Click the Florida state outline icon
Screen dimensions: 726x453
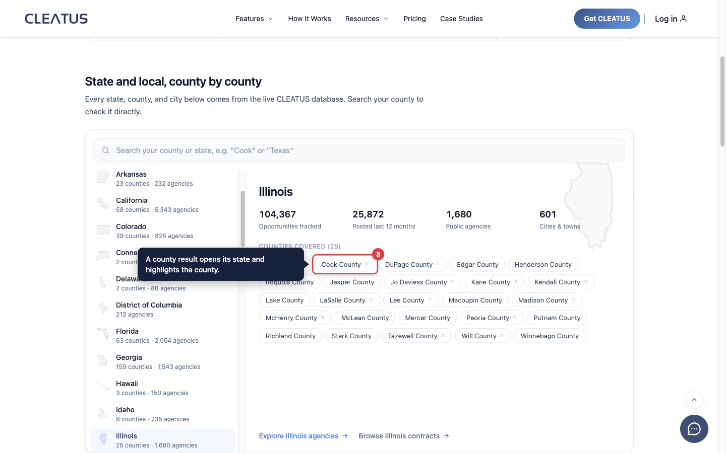103,334
